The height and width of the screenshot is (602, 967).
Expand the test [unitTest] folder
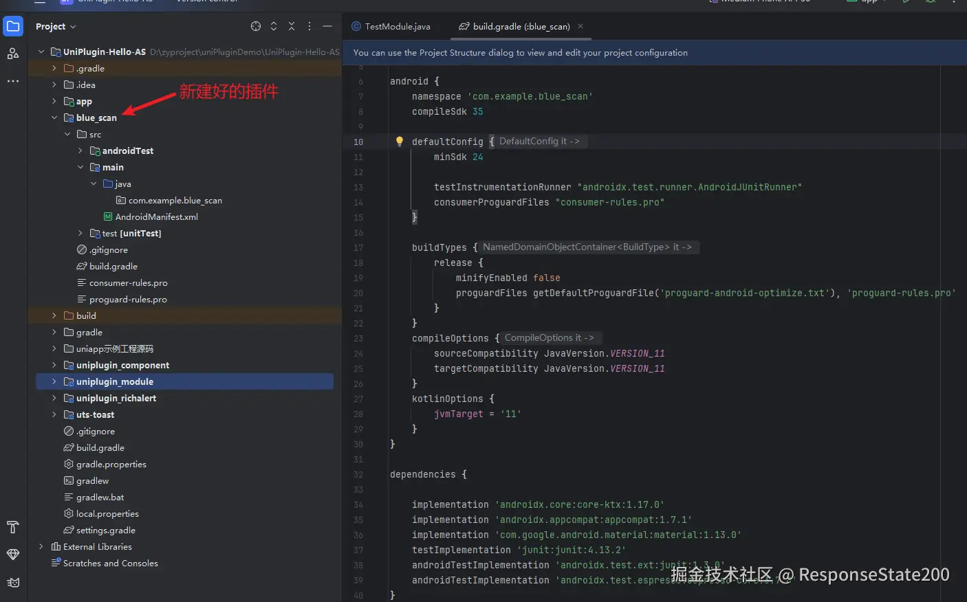point(80,233)
